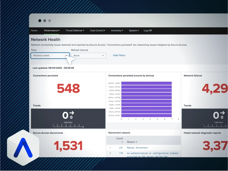Open the Manual disconnect reason link
The image size is (228, 171).
tap(137, 148)
